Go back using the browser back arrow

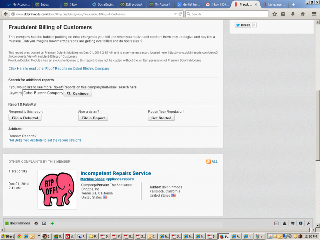6,14
